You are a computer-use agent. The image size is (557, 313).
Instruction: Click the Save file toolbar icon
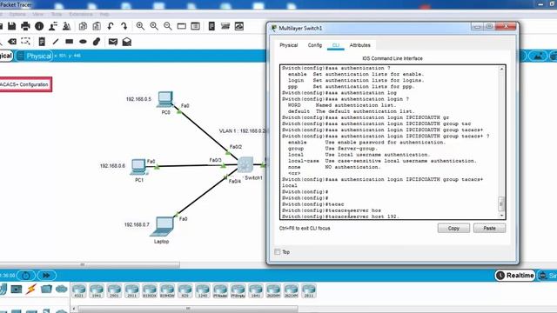pyautogui.click(x=11, y=26)
